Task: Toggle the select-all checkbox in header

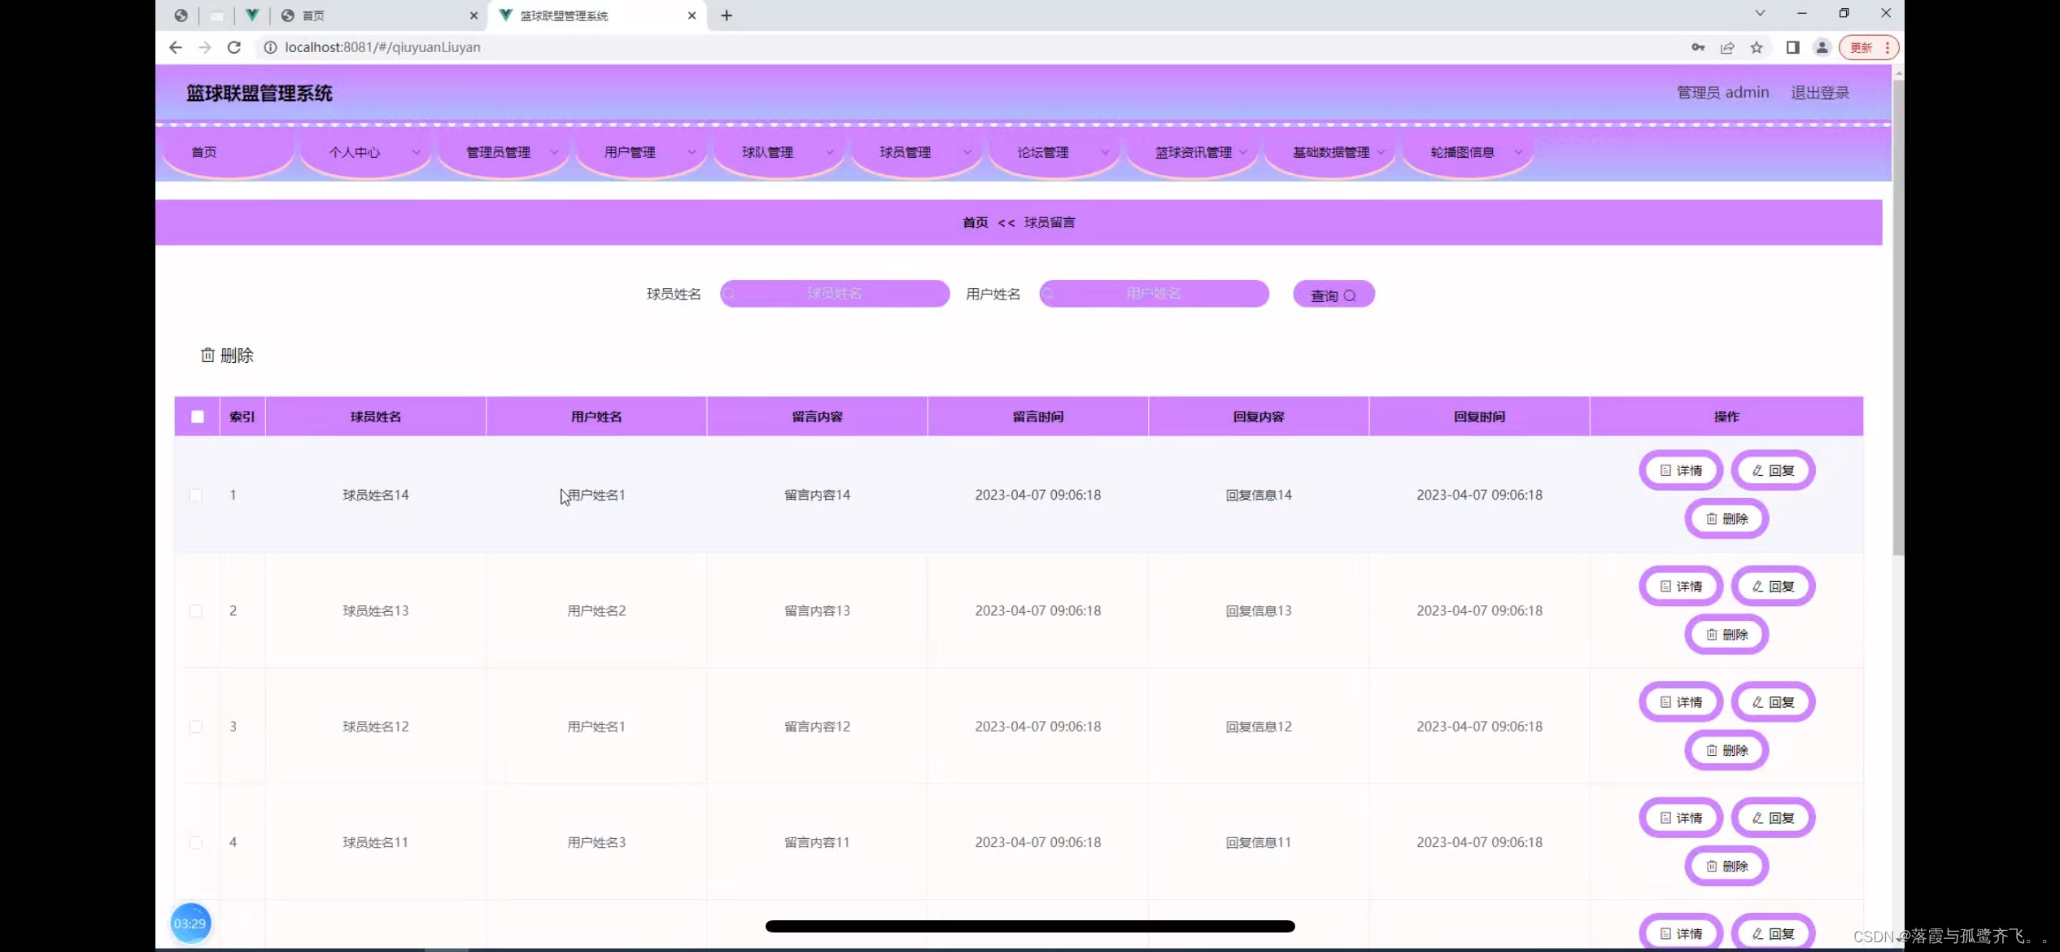Action: coord(197,417)
